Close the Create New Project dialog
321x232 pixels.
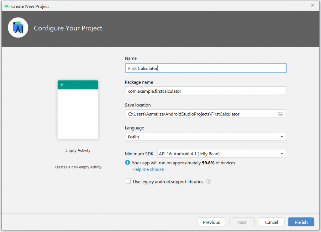click(x=312, y=5)
